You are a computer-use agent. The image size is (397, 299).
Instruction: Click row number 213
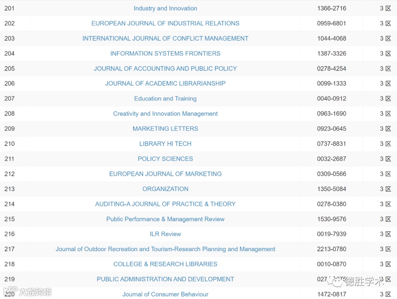9,189
